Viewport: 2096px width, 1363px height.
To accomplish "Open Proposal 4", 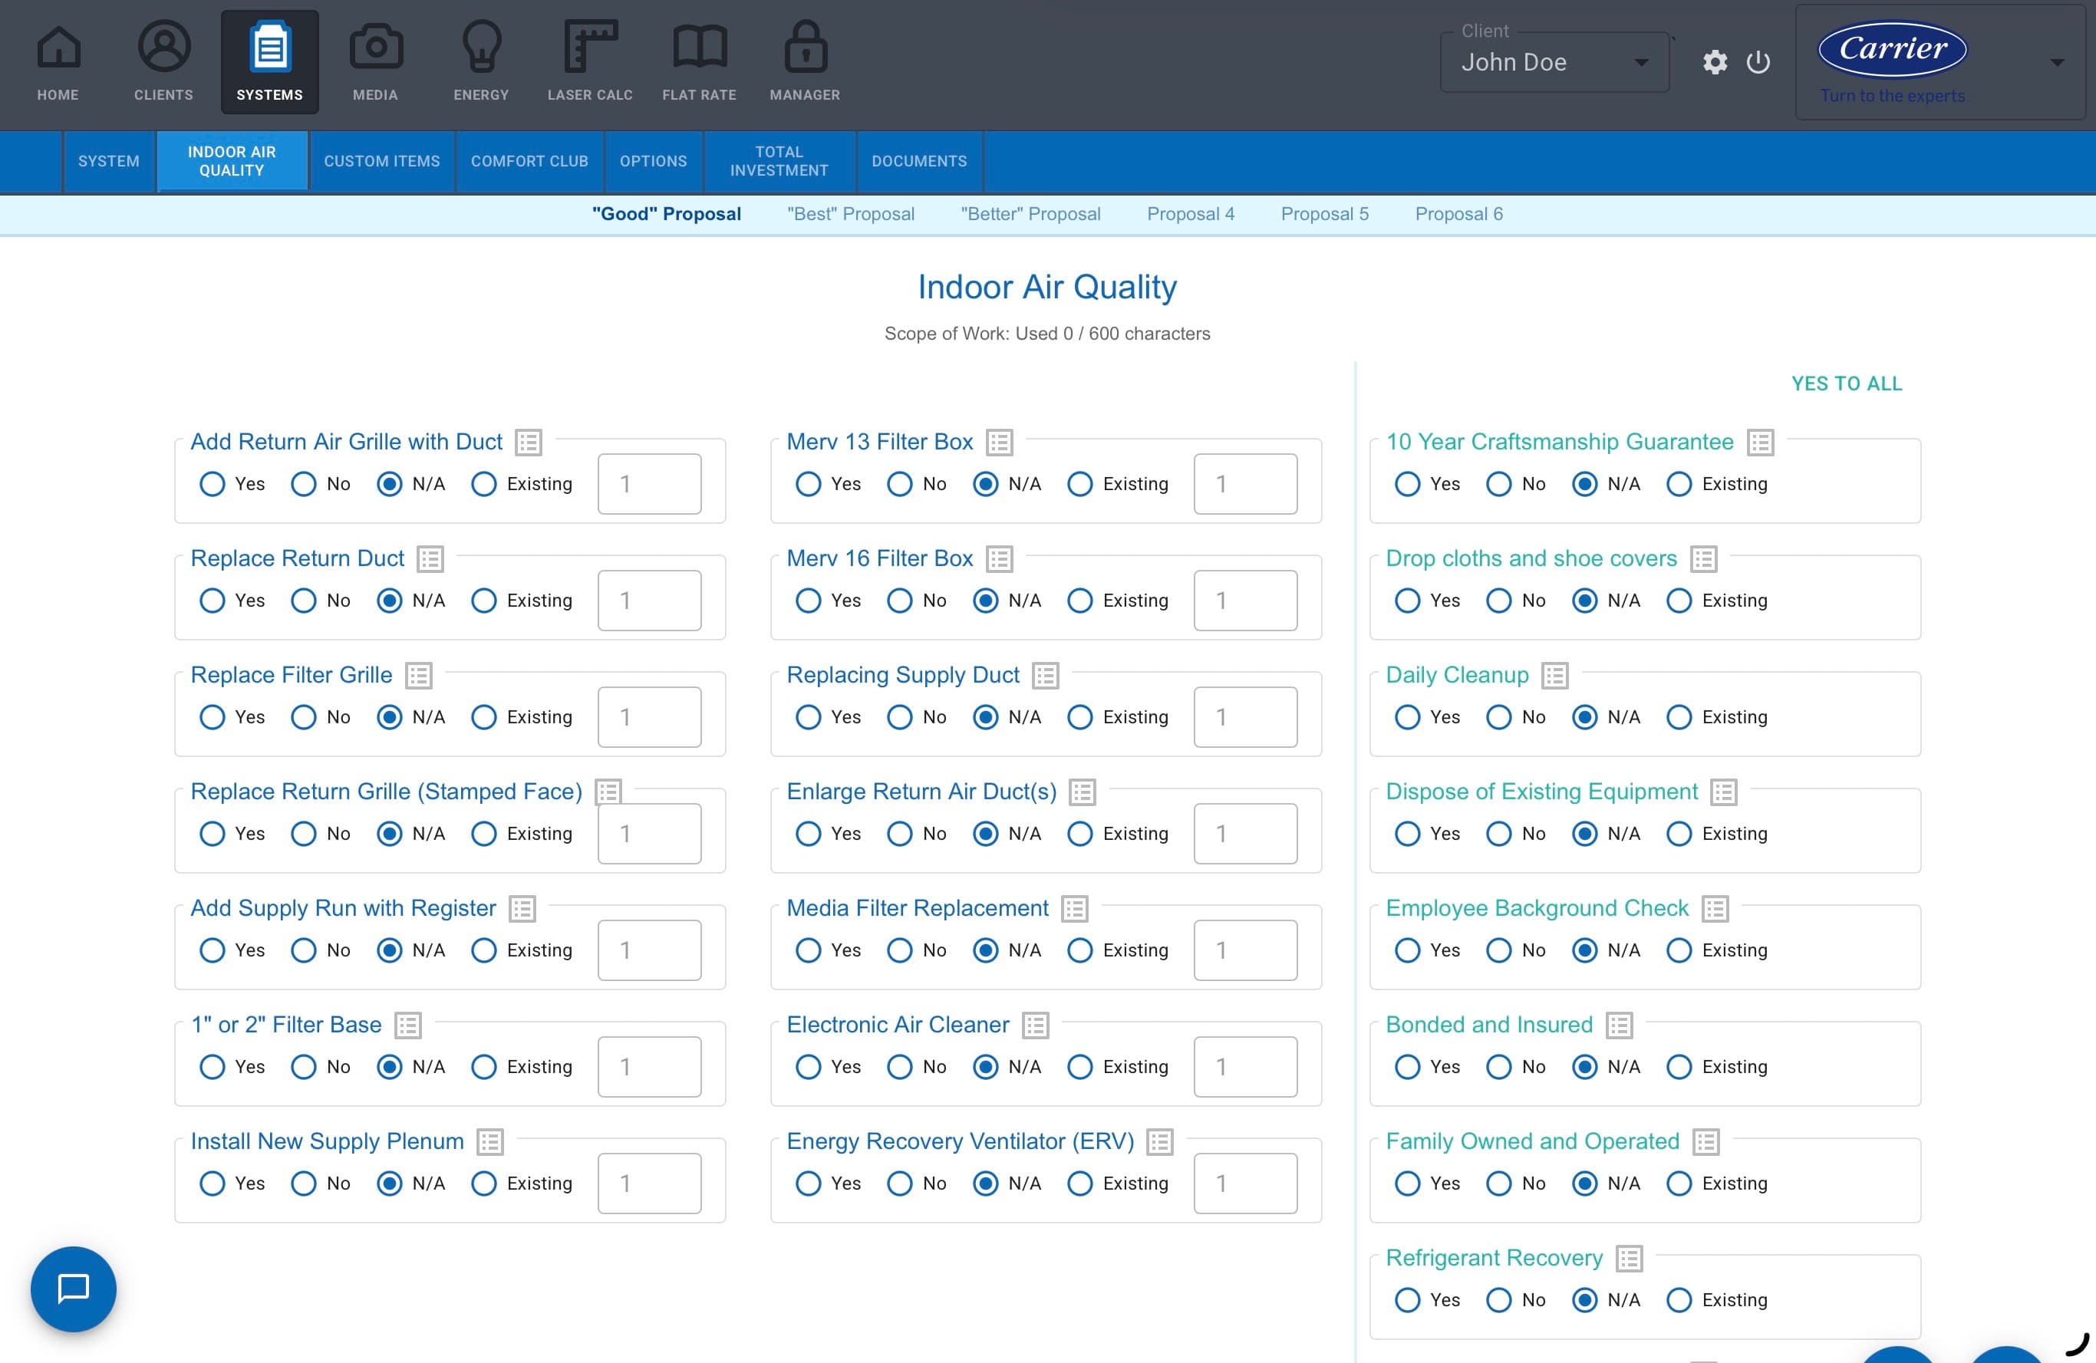I will (x=1191, y=214).
